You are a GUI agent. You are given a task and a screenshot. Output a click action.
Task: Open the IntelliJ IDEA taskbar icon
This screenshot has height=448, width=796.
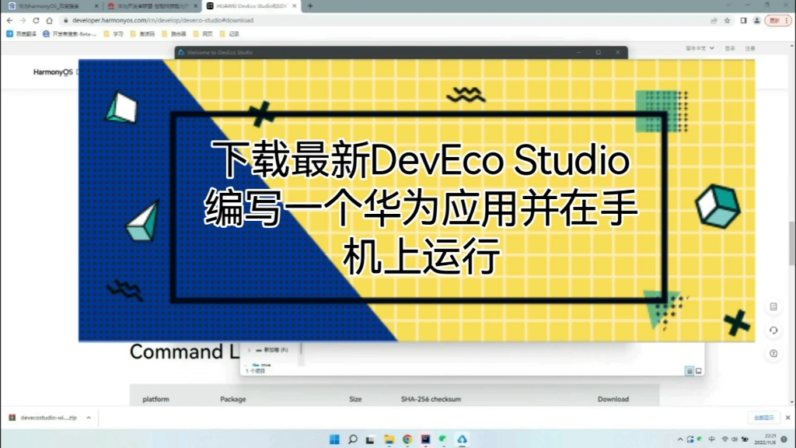click(425, 439)
